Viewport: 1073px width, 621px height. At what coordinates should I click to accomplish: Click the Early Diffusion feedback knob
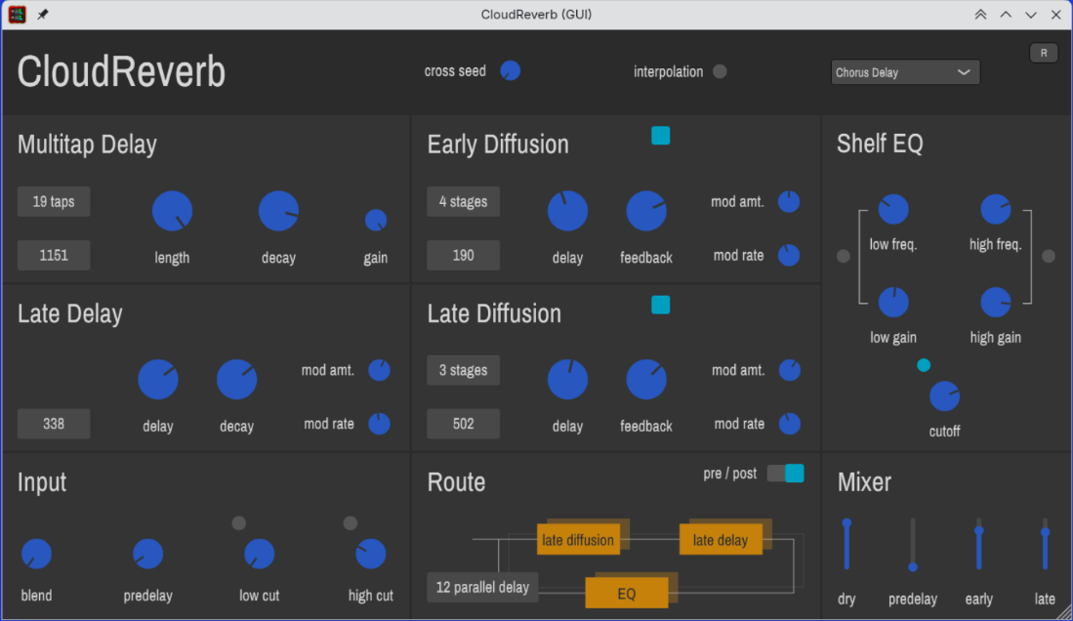646,211
